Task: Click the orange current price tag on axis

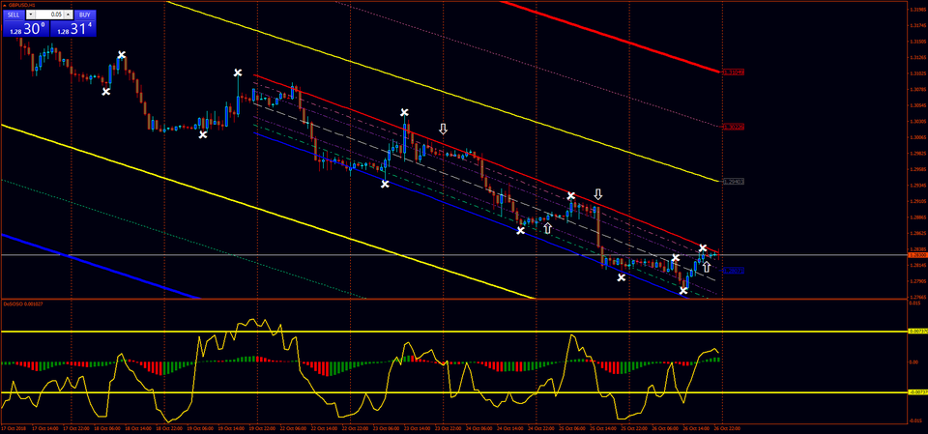Action: pyautogui.click(x=916, y=255)
